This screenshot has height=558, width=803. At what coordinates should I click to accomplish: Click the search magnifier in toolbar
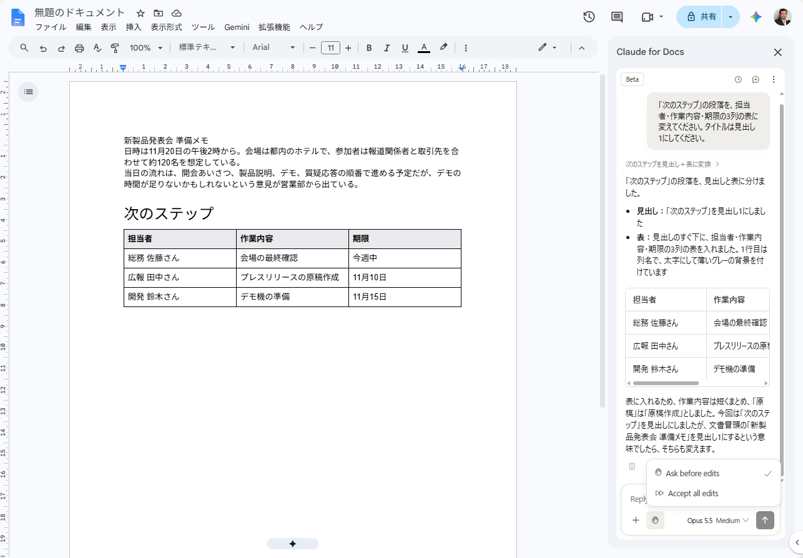(x=24, y=47)
